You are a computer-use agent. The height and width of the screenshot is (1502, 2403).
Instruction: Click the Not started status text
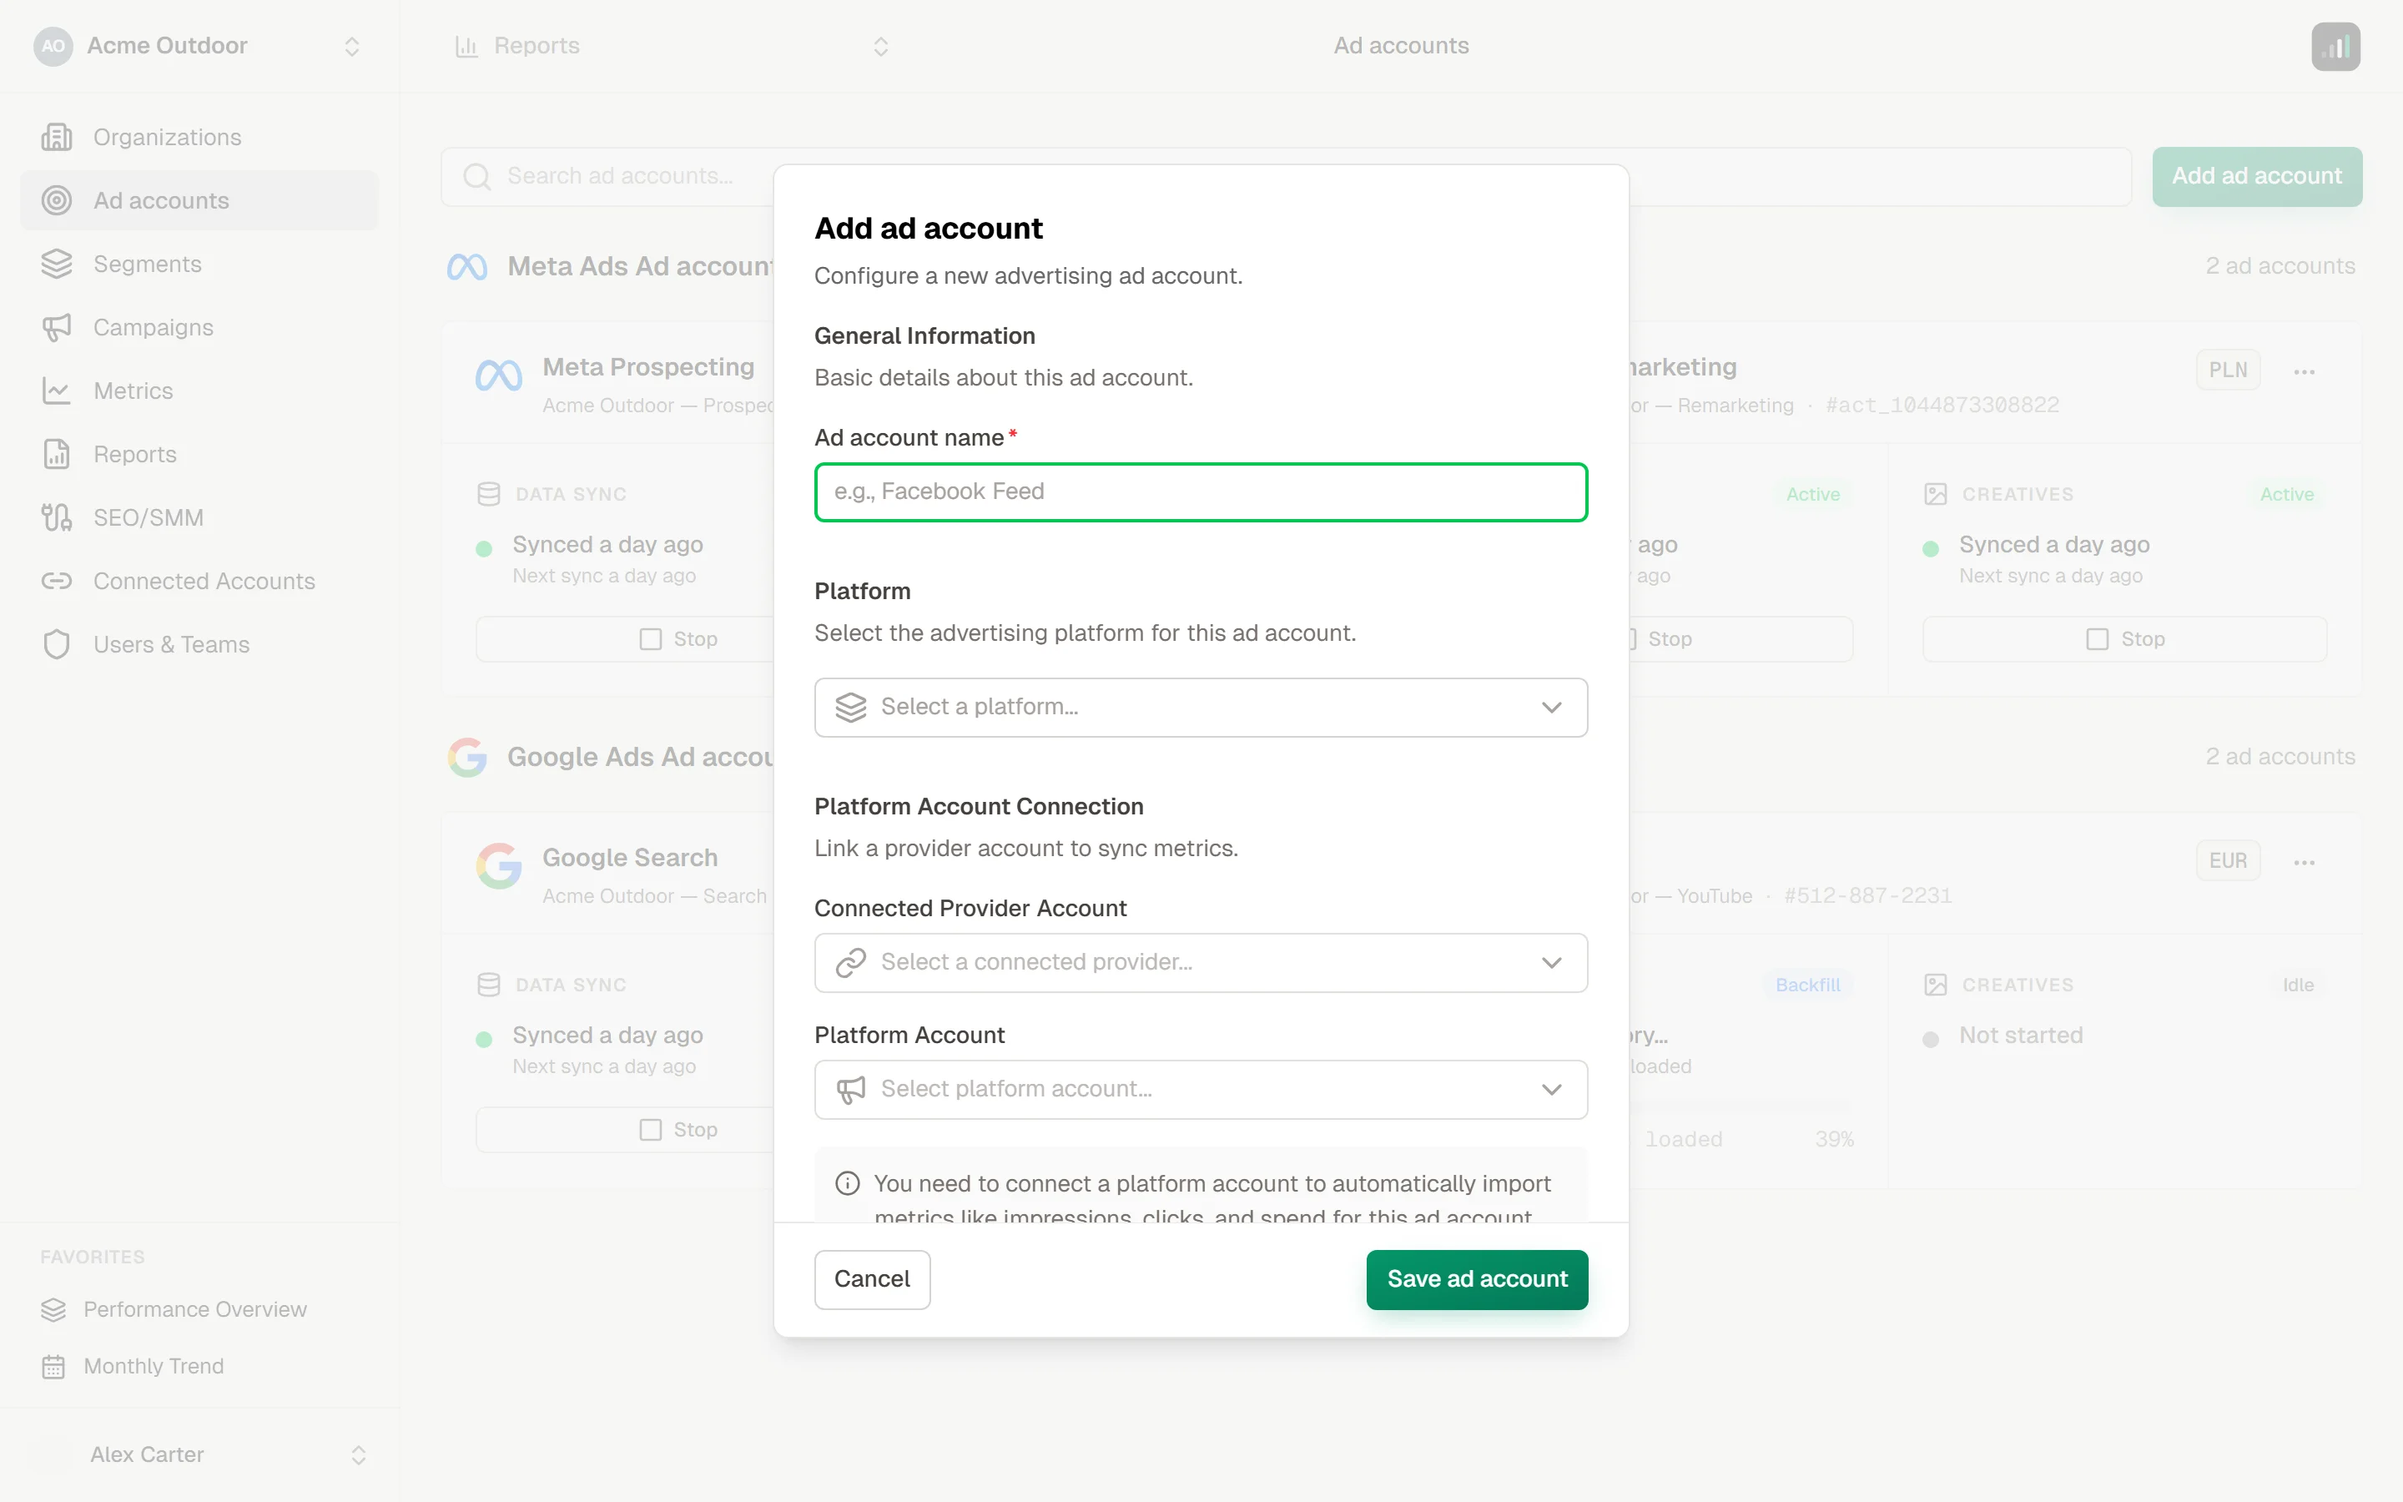tap(2021, 1035)
